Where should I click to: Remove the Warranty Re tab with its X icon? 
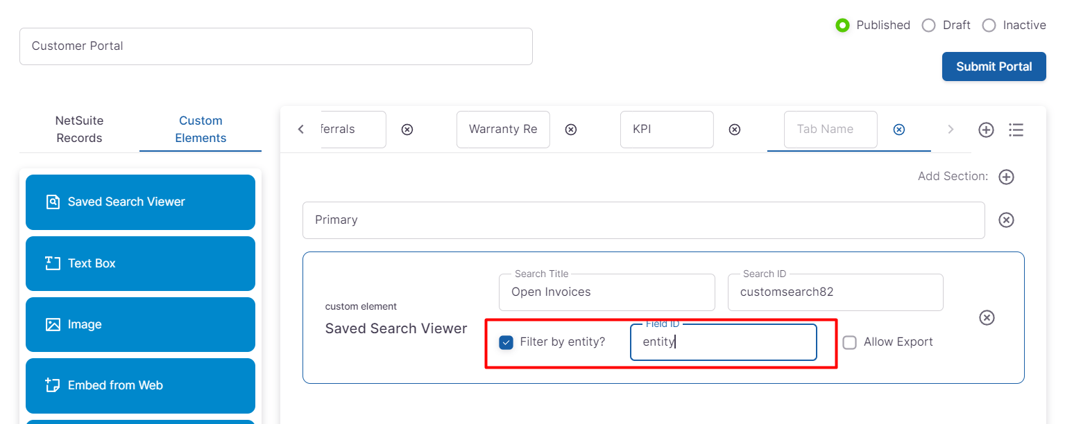tap(571, 130)
